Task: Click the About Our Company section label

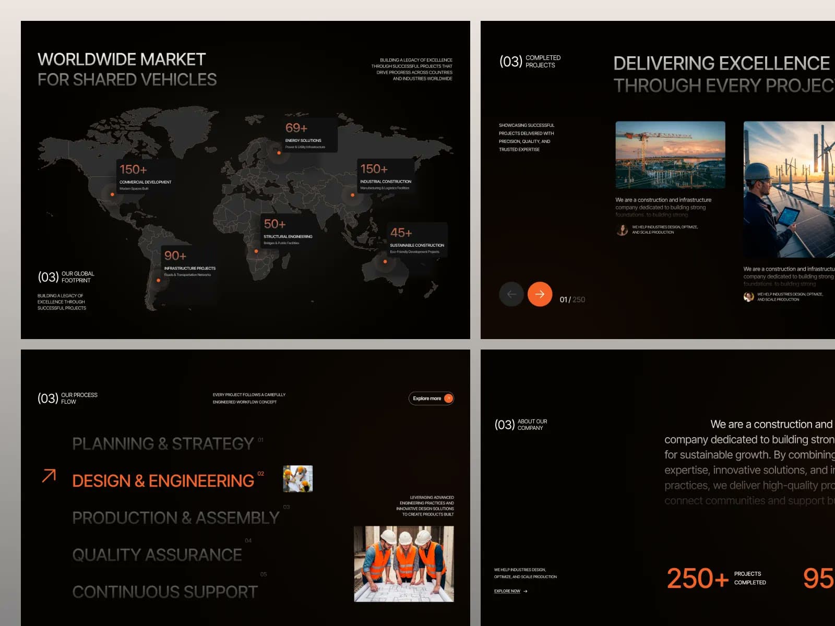Action: click(x=521, y=425)
